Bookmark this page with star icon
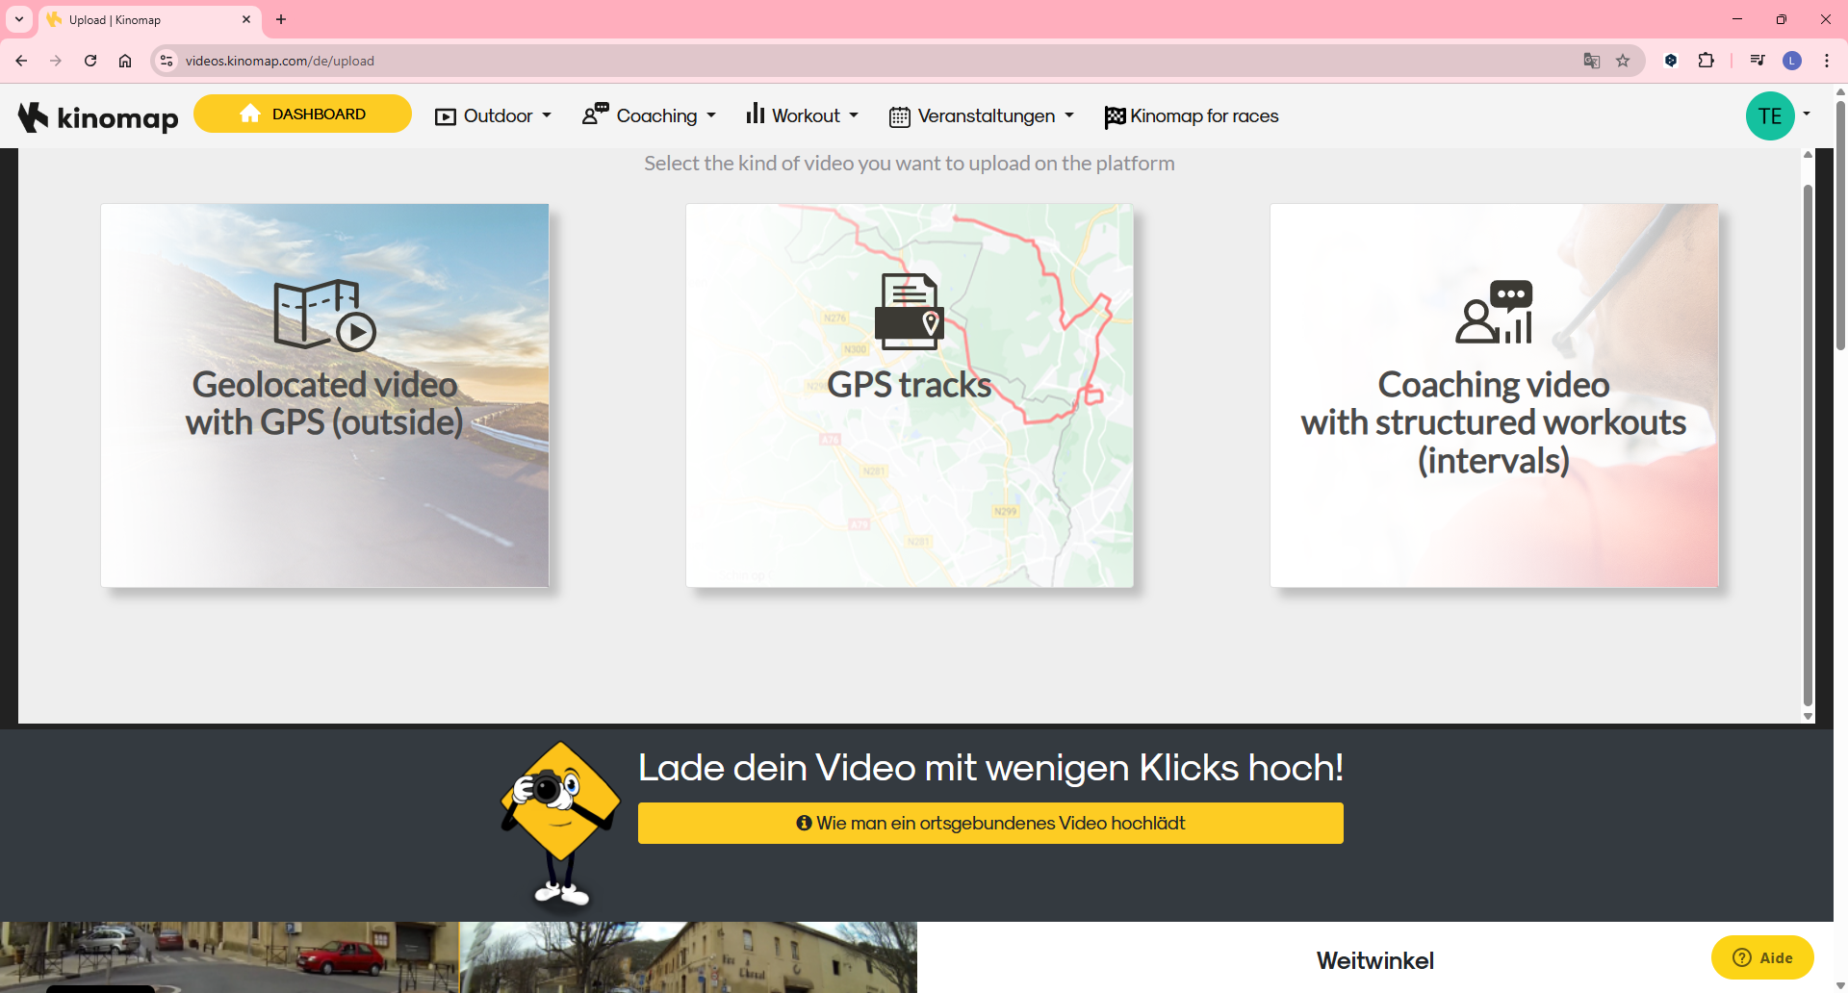Image resolution: width=1848 pixels, height=993 pixels. coord(1623,61)
